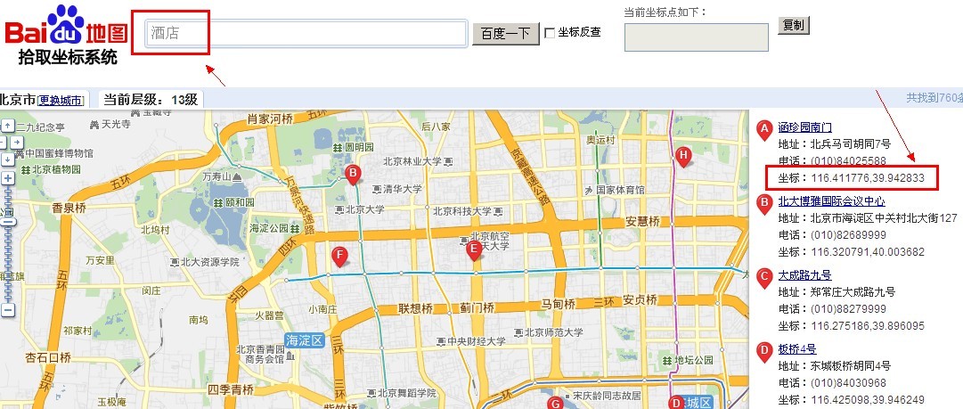This screenshot has height=409, width=963.
Task: Click map marker G at bottom of map
Action: 555,404
